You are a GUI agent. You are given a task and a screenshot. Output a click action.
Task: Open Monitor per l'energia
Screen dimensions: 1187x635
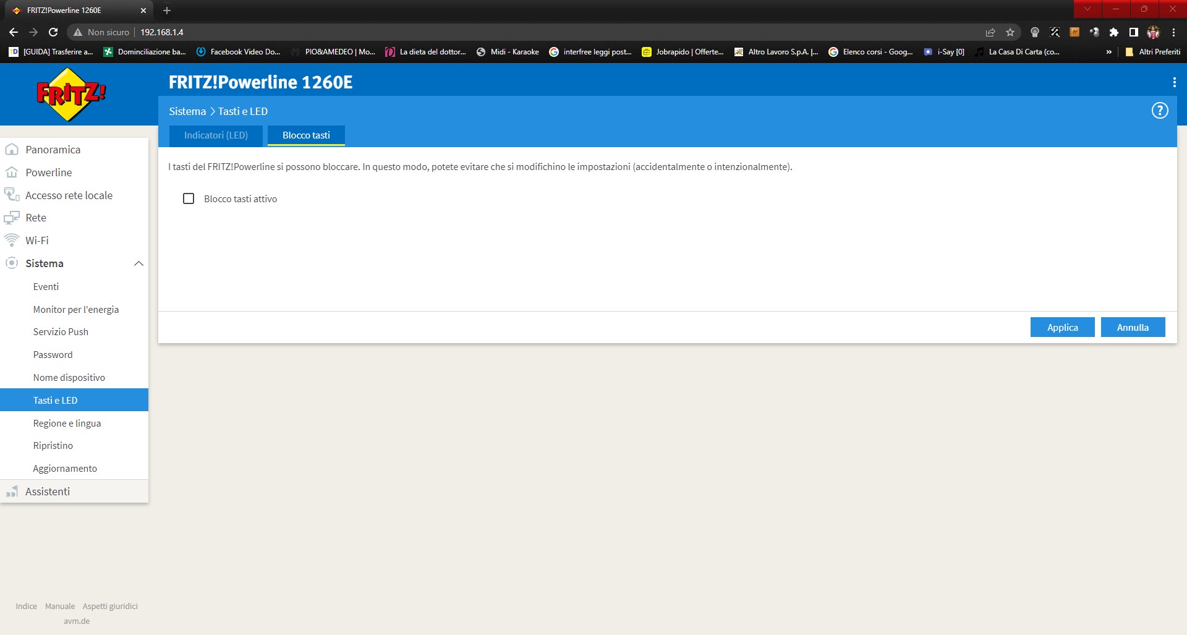[76, 310]
